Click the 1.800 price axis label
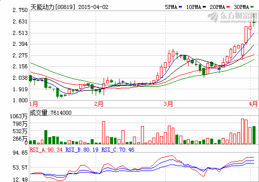Image resolution: width=259 pixels, height=182 pixels. (20, 100)
